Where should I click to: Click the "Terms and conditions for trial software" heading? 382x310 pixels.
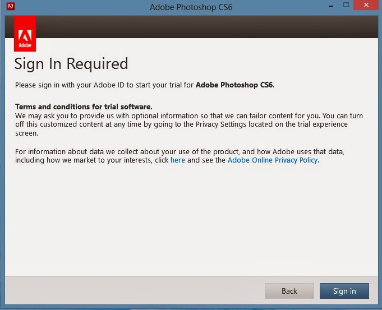84,107
